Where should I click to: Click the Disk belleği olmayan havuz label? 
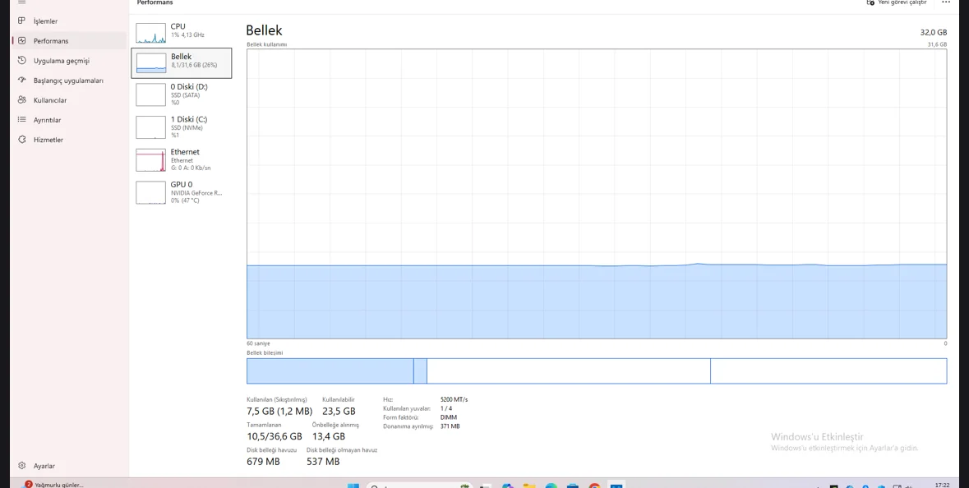coord(342,450)
